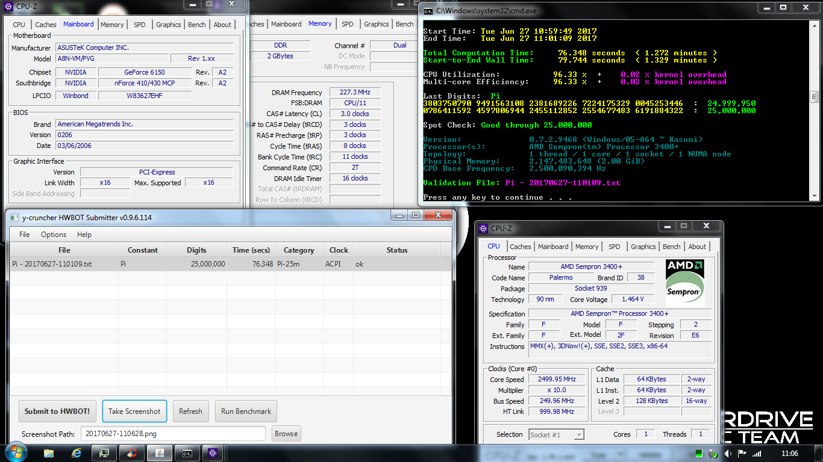Select the CPU-Z taskbar button

click(212, 453)
